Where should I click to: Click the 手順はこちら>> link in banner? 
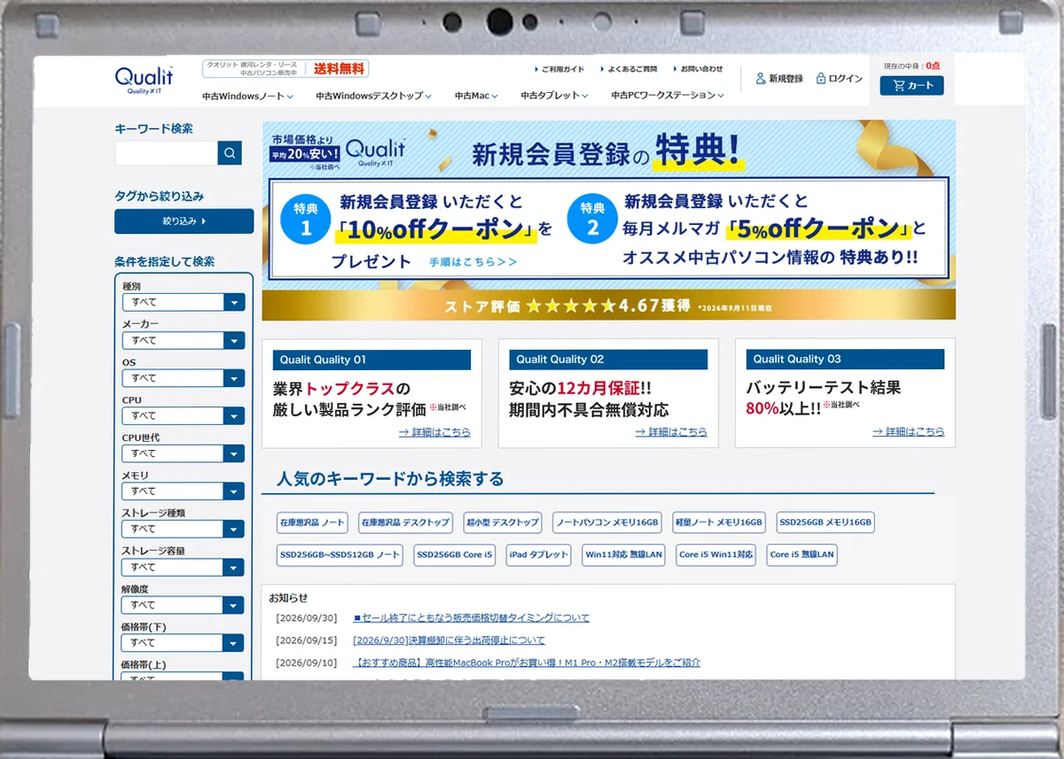coord(473,262)
